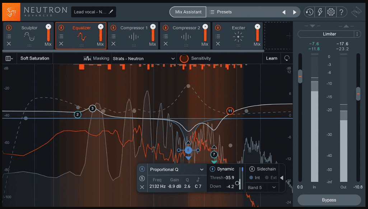The height and width of the screenshot is (209, 368).
Task: Select EQ node 11
Action: [230, 111]
